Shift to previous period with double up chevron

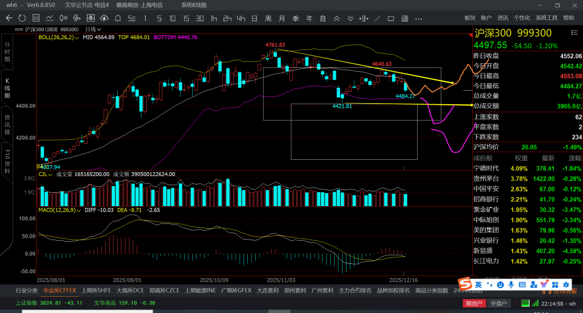click(x=336, y=18)
